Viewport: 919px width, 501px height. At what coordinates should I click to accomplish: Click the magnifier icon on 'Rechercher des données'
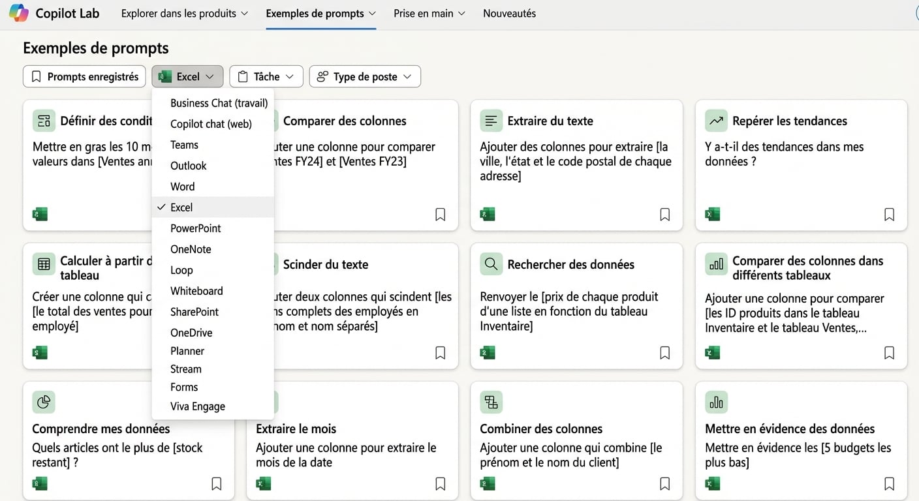[x=491, y=264]
